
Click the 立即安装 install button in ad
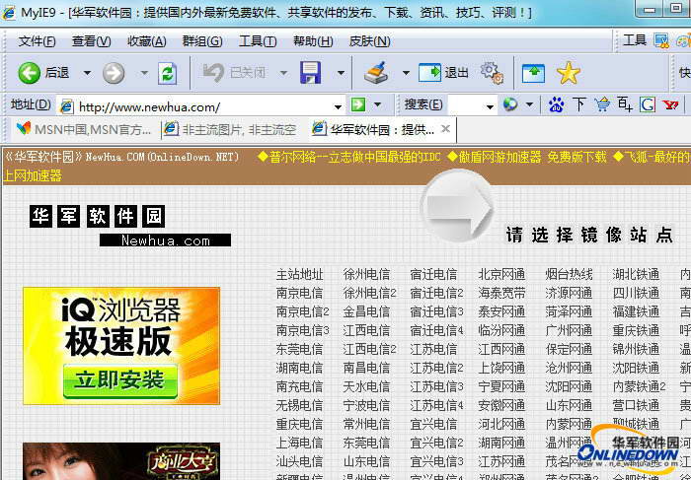(x=120, y=380)
